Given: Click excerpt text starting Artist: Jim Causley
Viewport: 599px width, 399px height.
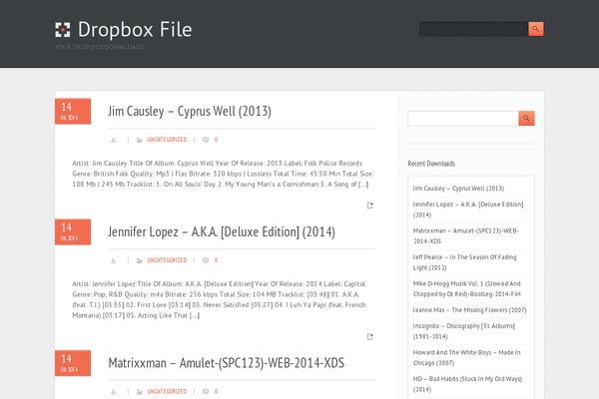Looking at the screenshot, I should point(223,174).
